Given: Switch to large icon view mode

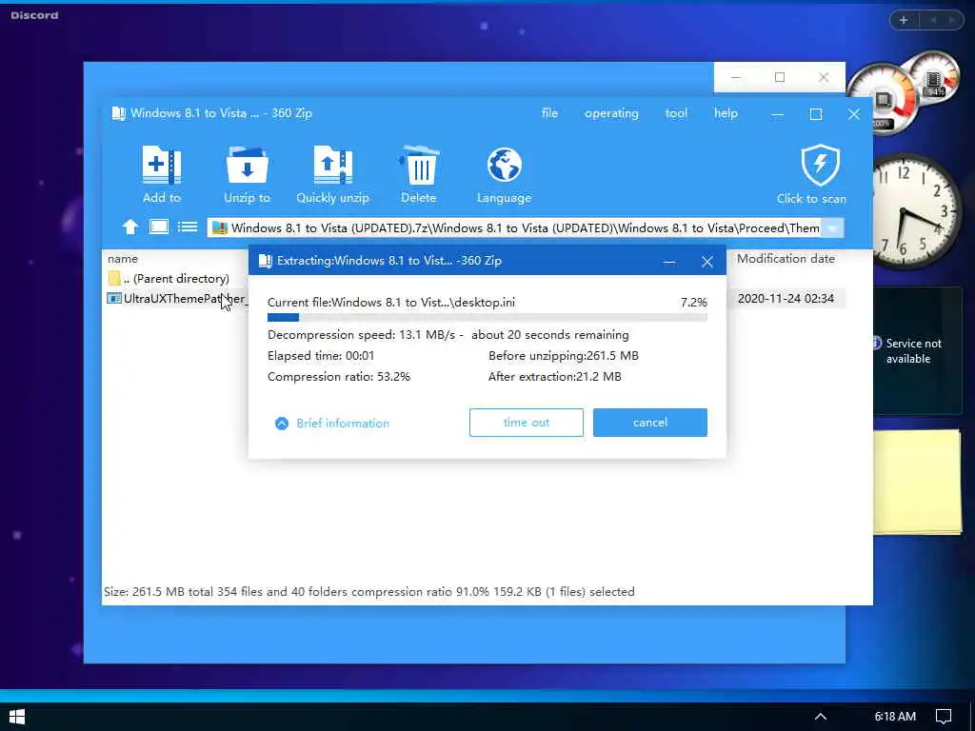Looking at the screenshot, I should pyautogui.click(x=159, y=227).
